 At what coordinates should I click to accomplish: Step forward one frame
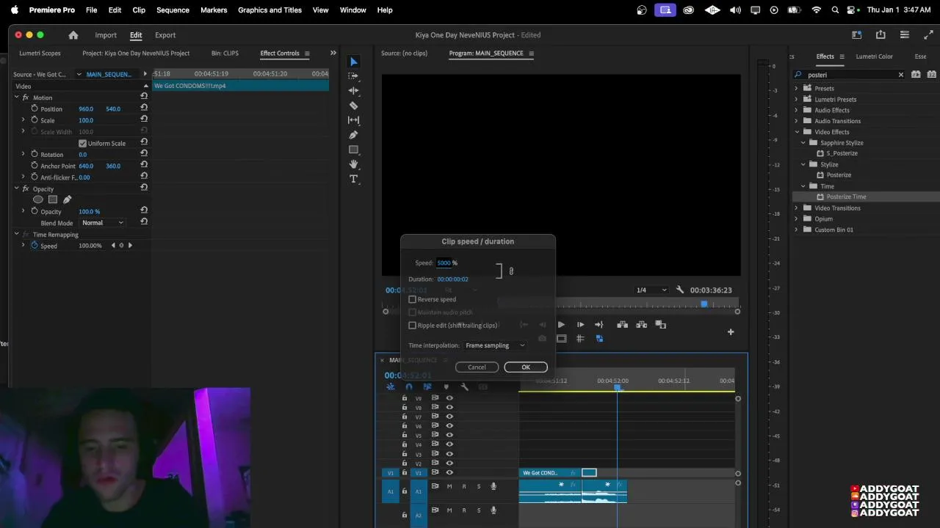coord(580,325)
